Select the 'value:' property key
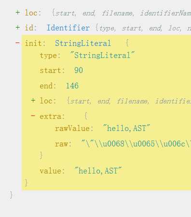 point(52,171)
